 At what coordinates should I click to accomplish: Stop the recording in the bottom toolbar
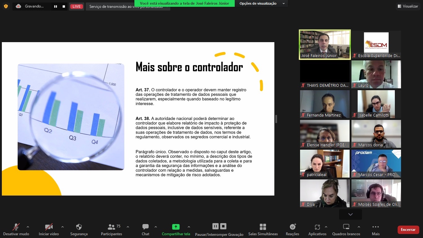tap(223, 226)
